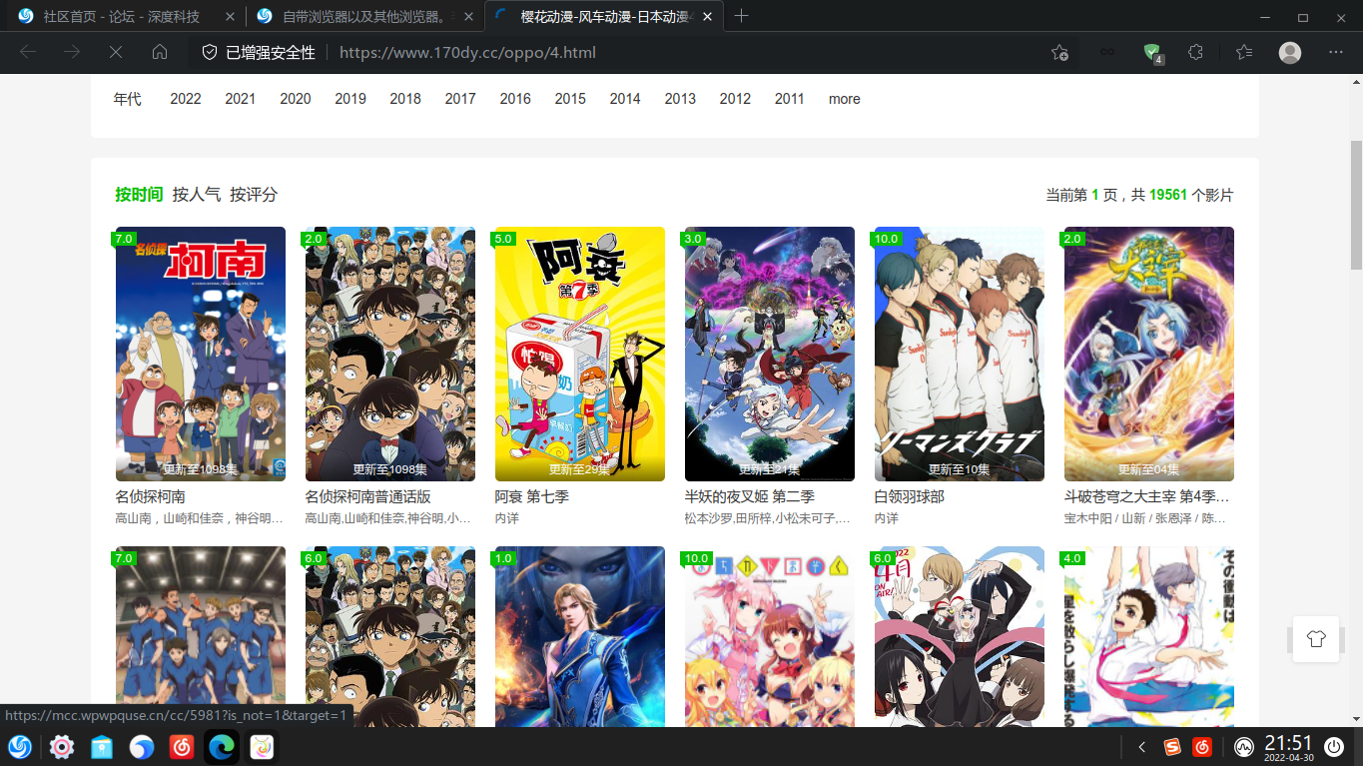Filter by year 2016
This screenshot has height=766, width=1363.
point(515,99)
